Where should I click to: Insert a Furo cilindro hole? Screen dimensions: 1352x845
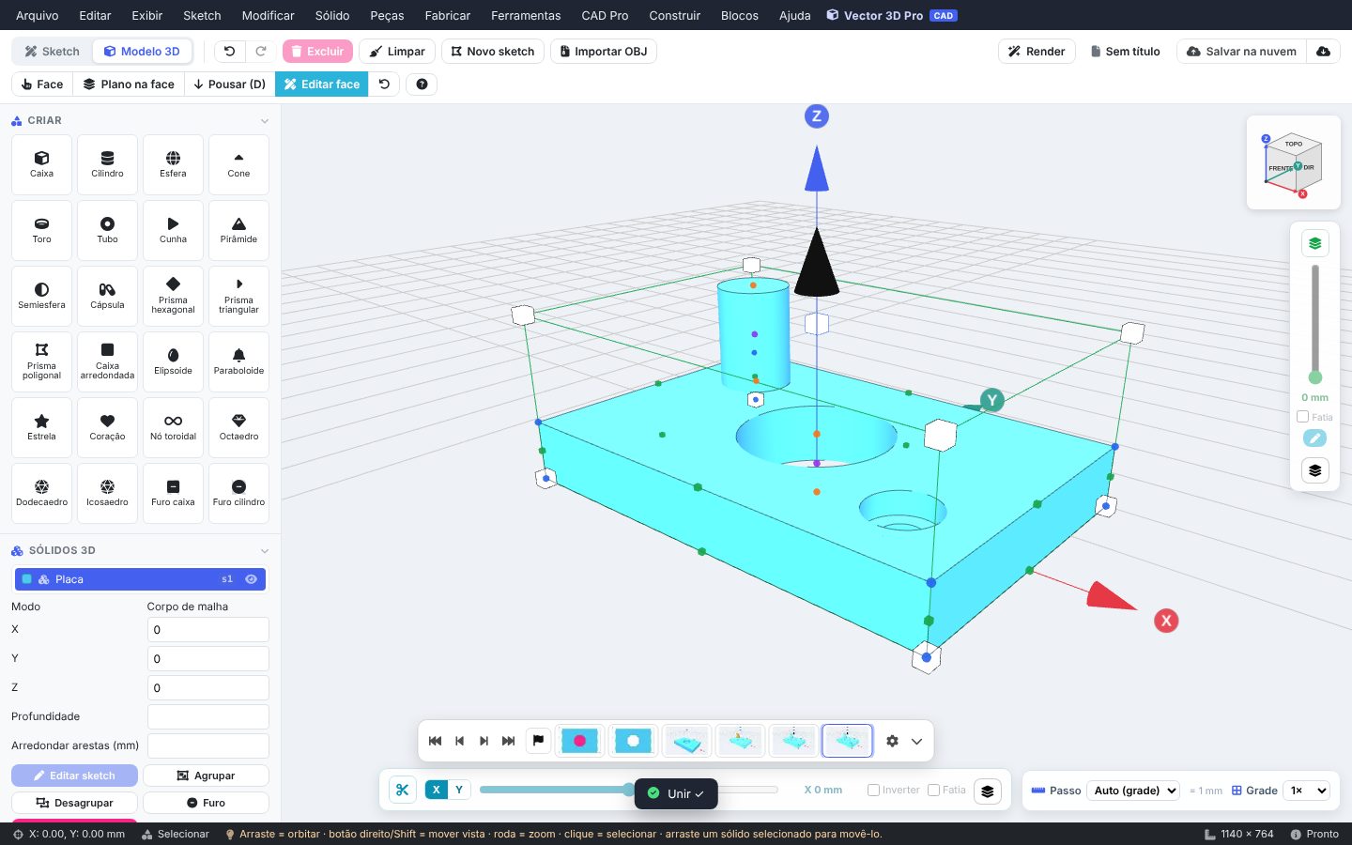(x=238, y=493)
